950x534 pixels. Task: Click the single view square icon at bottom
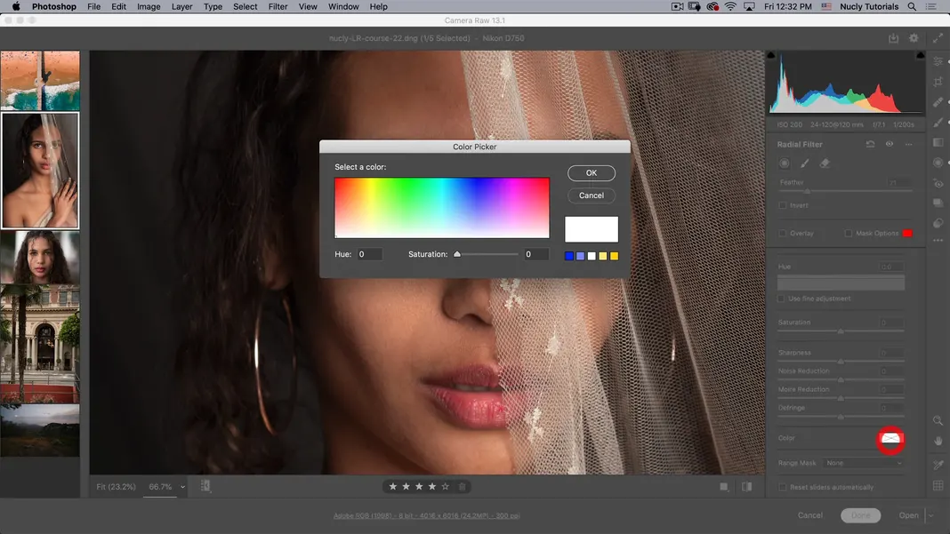click(724, 487)
